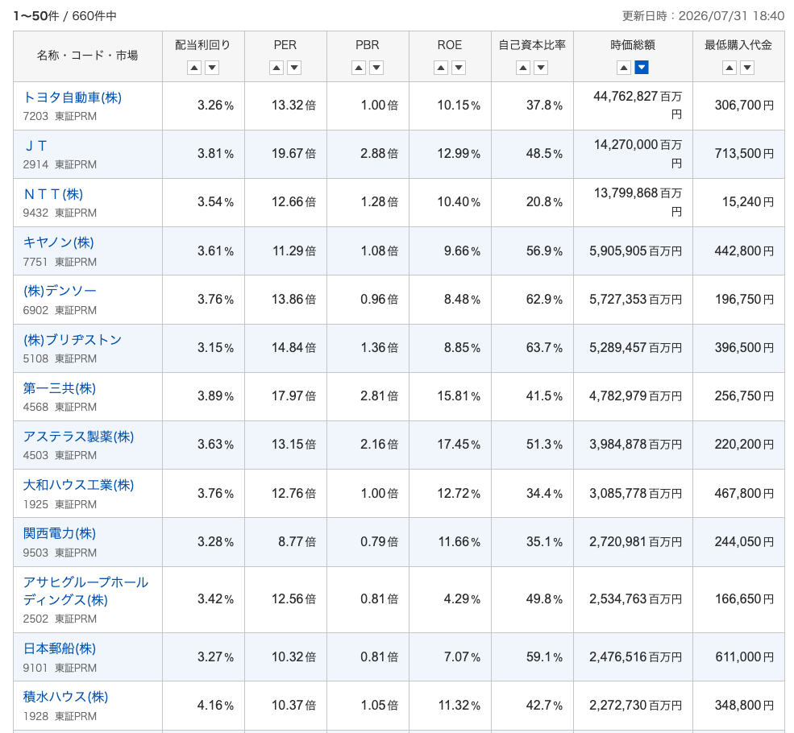Screen dimensions: 794x733
Task: Select JT dividend yield 3.81%
Action: point(216,154)
